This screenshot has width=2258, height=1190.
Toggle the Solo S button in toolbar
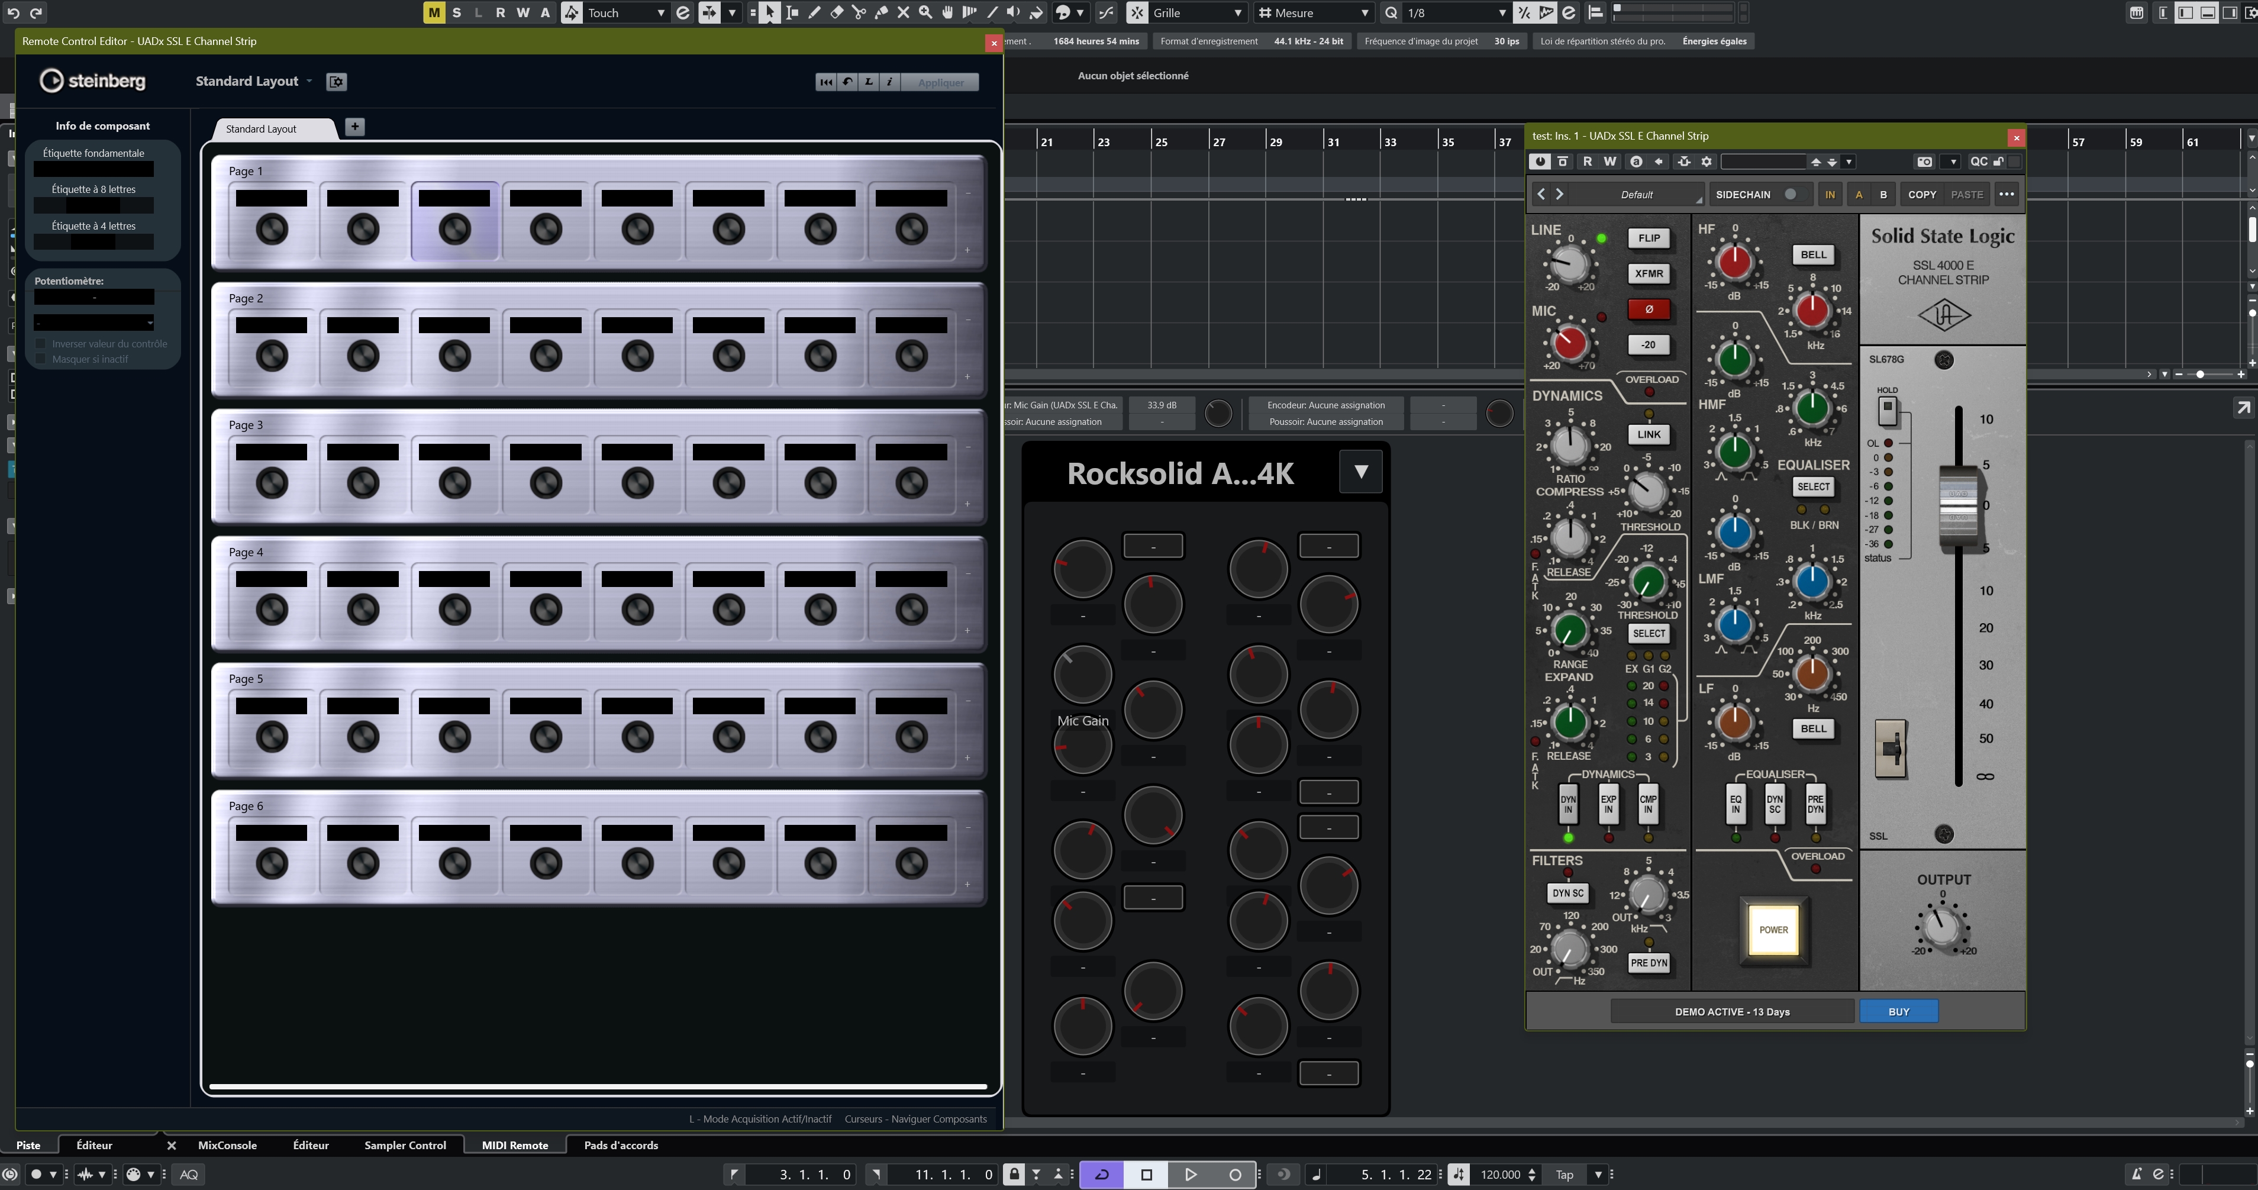pyautogui.click(x=457, y=12)
